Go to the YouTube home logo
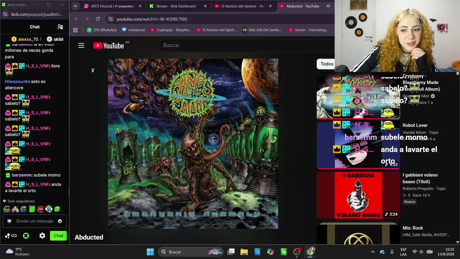The image size is (460, 259). pos(109,45)
